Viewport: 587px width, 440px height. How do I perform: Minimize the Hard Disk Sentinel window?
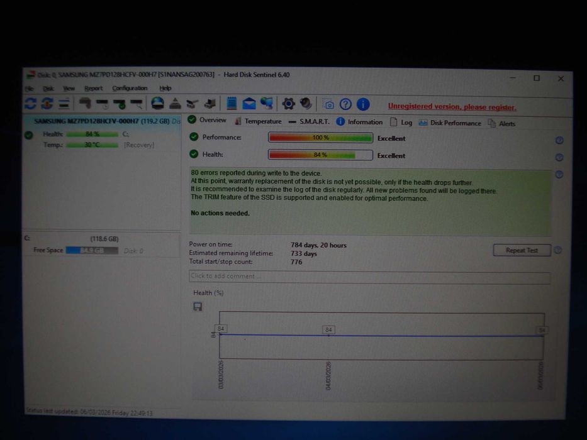513,78
